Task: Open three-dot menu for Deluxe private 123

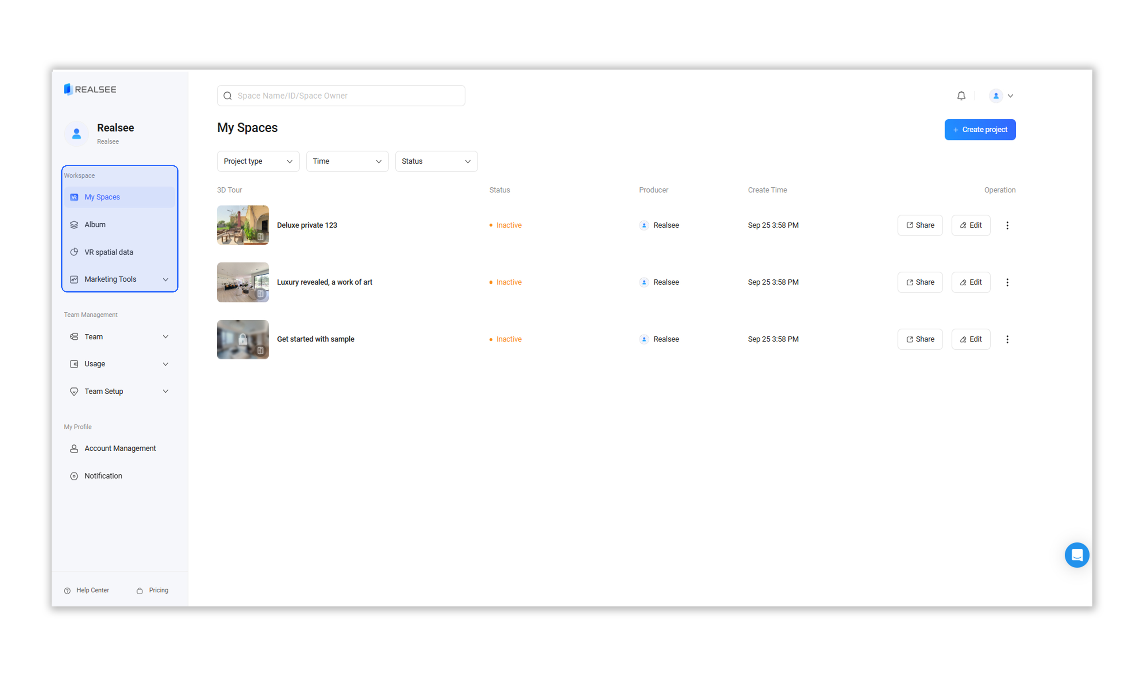Action: pyautogui.click(x=1007, y=225)
